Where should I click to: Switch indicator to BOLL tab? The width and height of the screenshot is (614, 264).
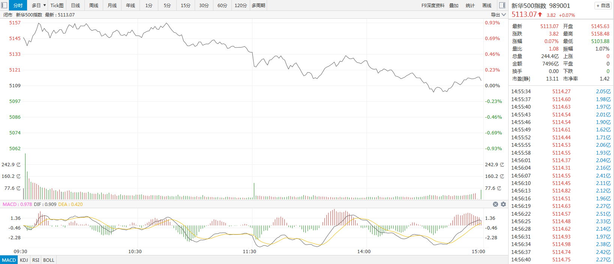pos(49,260)
